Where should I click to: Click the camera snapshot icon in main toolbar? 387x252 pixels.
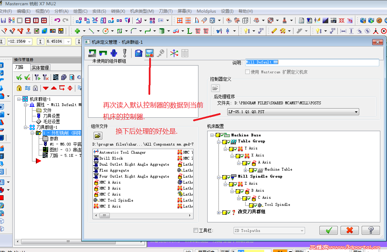(x=334, y=20)
